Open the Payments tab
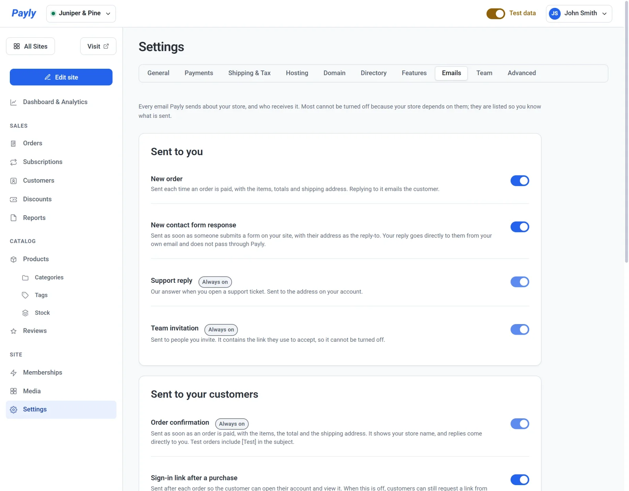This screenshot has width=629, height=491. click(199, 73)
